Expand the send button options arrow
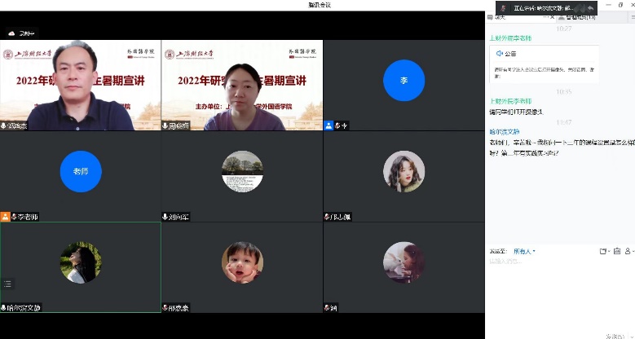 click(631, 335)
